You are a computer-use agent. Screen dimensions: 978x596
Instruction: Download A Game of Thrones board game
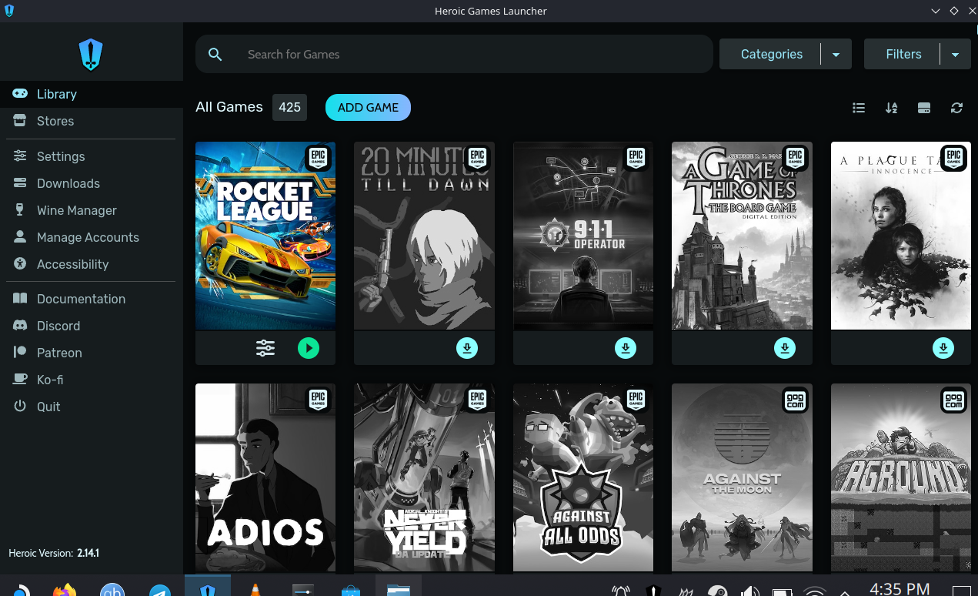784,348
